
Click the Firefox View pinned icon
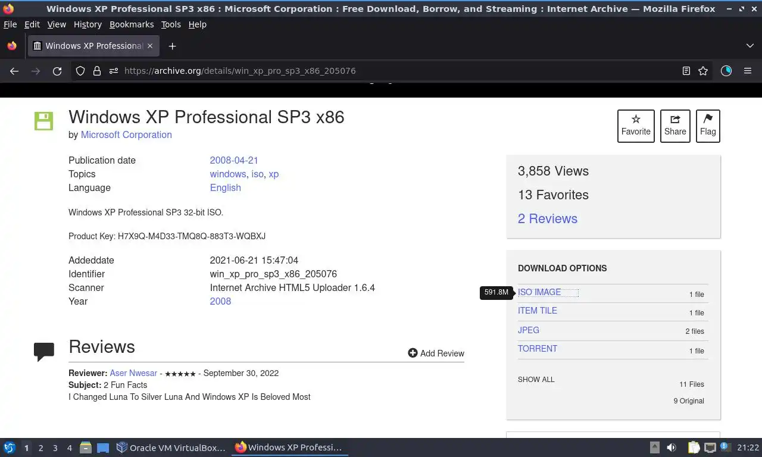pyautogui.click(x=12, y=46)
